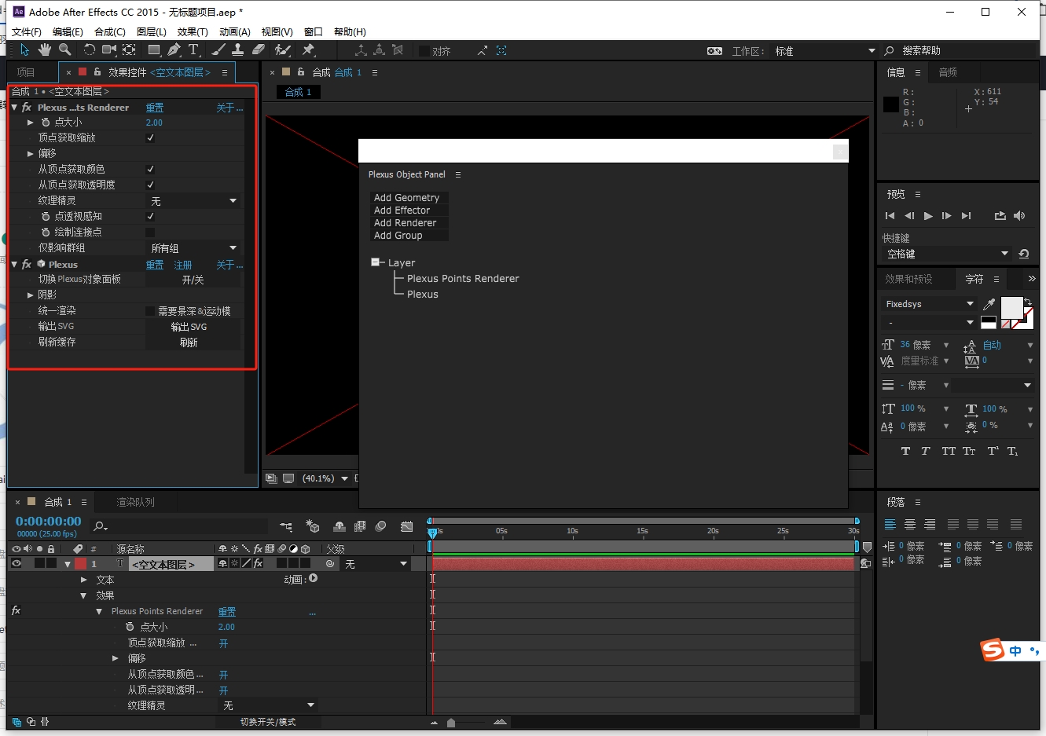Align paragraph text left

[x=890, y=525]
